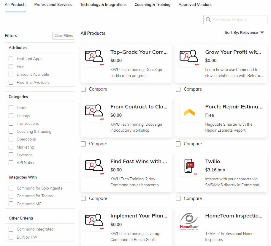The image size is (271, 246).
Task: Check Compare under Porch: Repair Estima...
Action: 178,144
